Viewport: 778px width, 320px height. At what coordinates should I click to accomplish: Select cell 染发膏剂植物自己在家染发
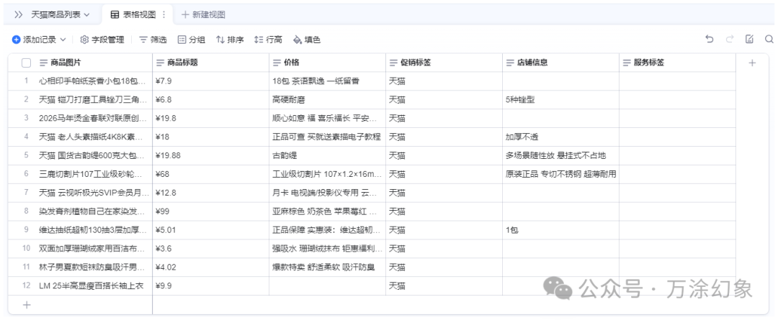[x=93, y=211]
